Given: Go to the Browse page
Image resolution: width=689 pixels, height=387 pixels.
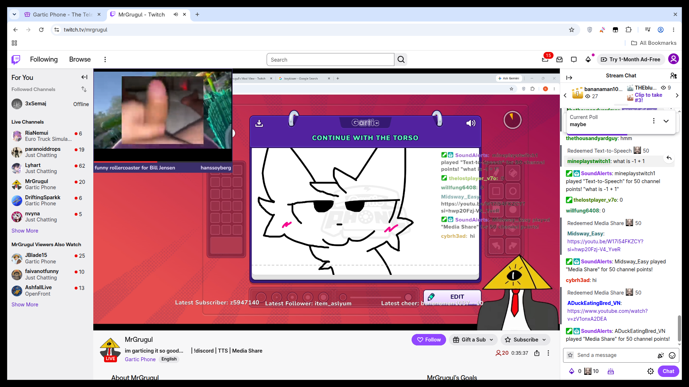Looking at the screenshot, I should pos(80,59).
